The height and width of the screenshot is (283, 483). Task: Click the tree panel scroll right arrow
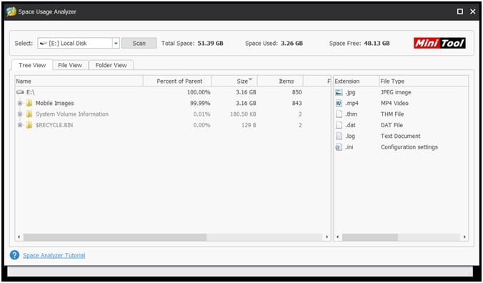click(327, 237)
